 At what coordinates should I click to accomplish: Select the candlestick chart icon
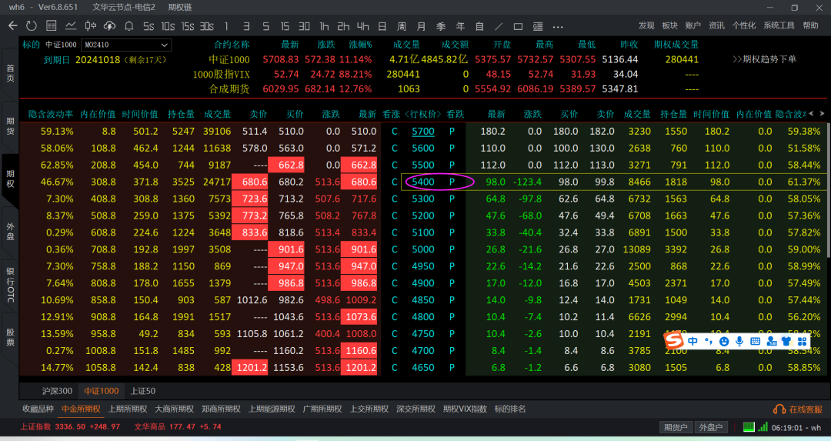pos(91,25)
